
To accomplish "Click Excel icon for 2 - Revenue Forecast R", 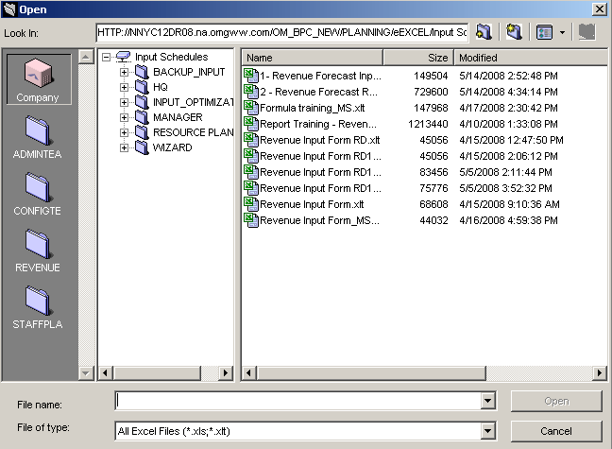I will point(251,92).
